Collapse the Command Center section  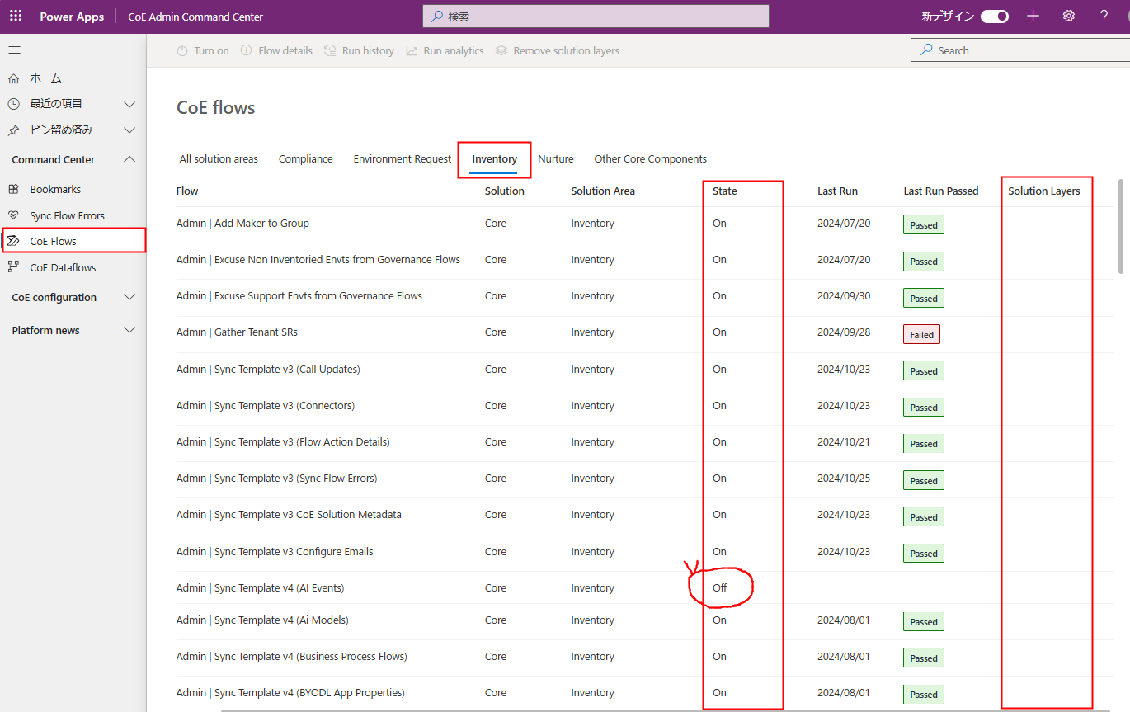point(129,159)
